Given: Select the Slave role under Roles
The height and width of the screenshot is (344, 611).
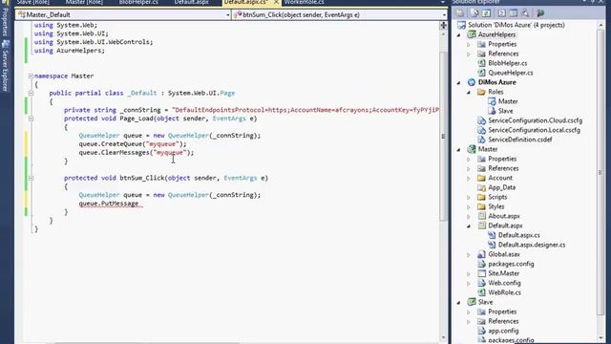Looking at the screenshot, I should tap(505, 111).
